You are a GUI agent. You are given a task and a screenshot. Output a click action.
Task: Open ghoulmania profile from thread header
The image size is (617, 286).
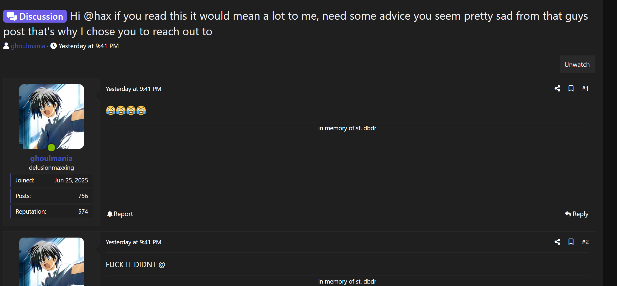click(x=28, y=46)
